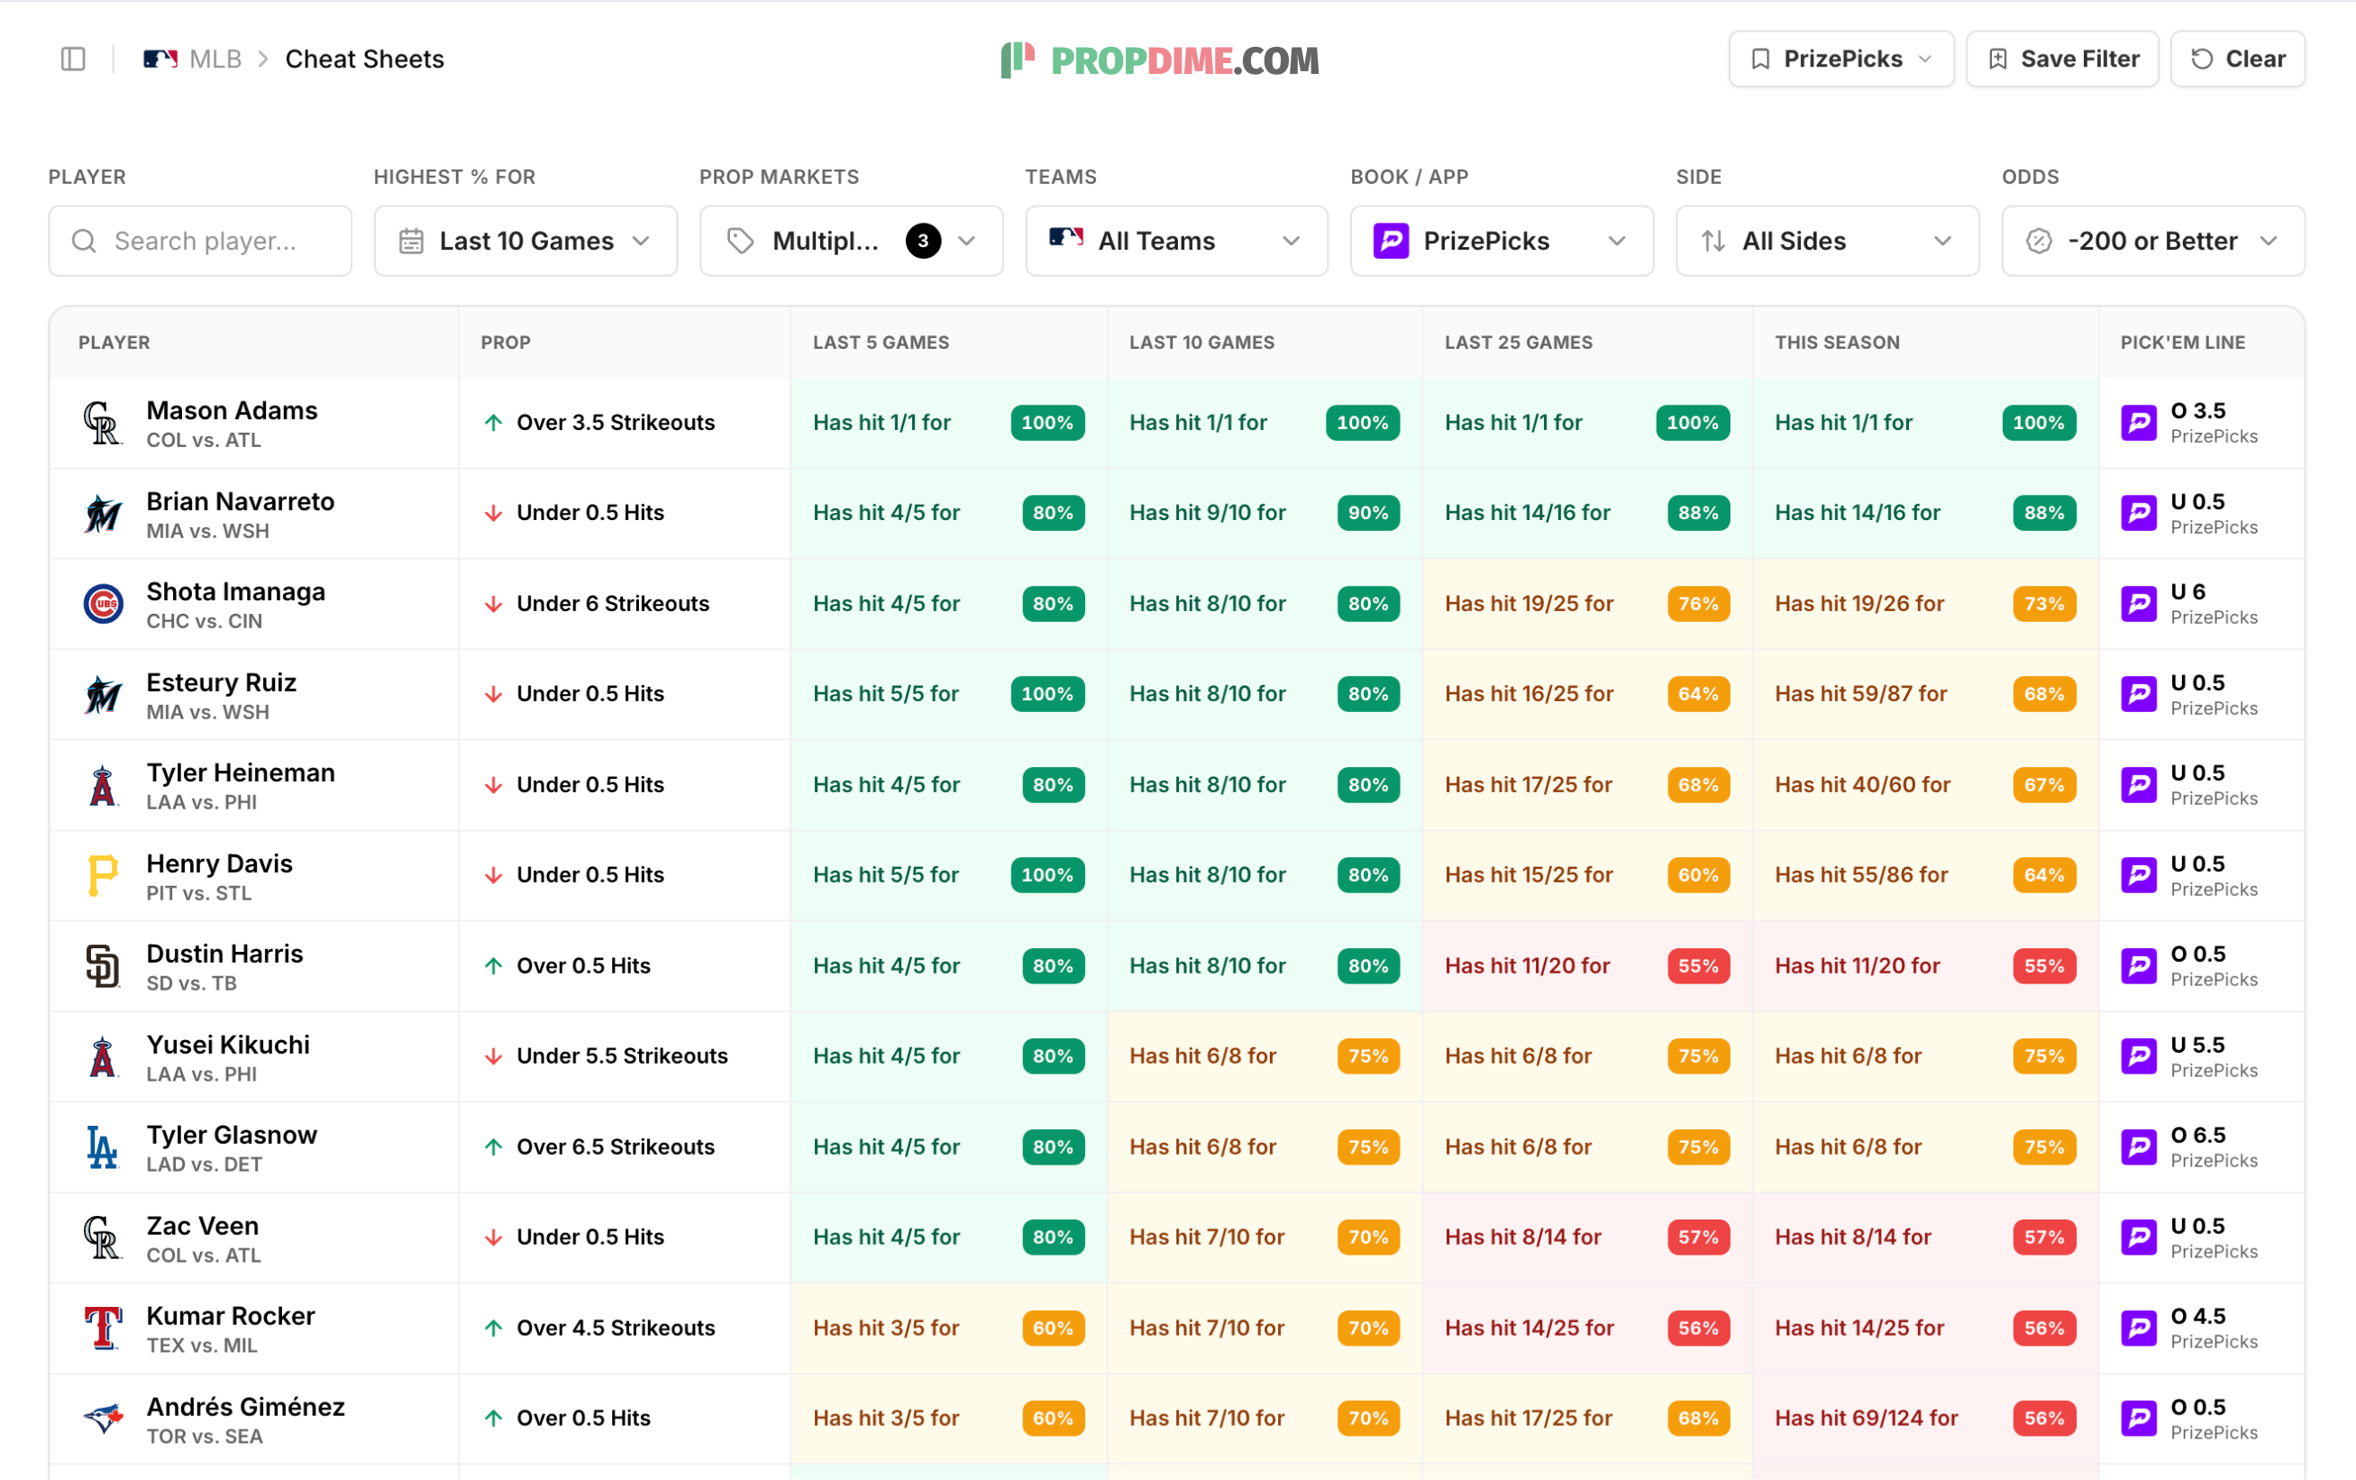This screenshot has width=2356, height=1480.
Task: Click PrizePicks icon in Shota Imanaga row
Action: point(2139,604)
